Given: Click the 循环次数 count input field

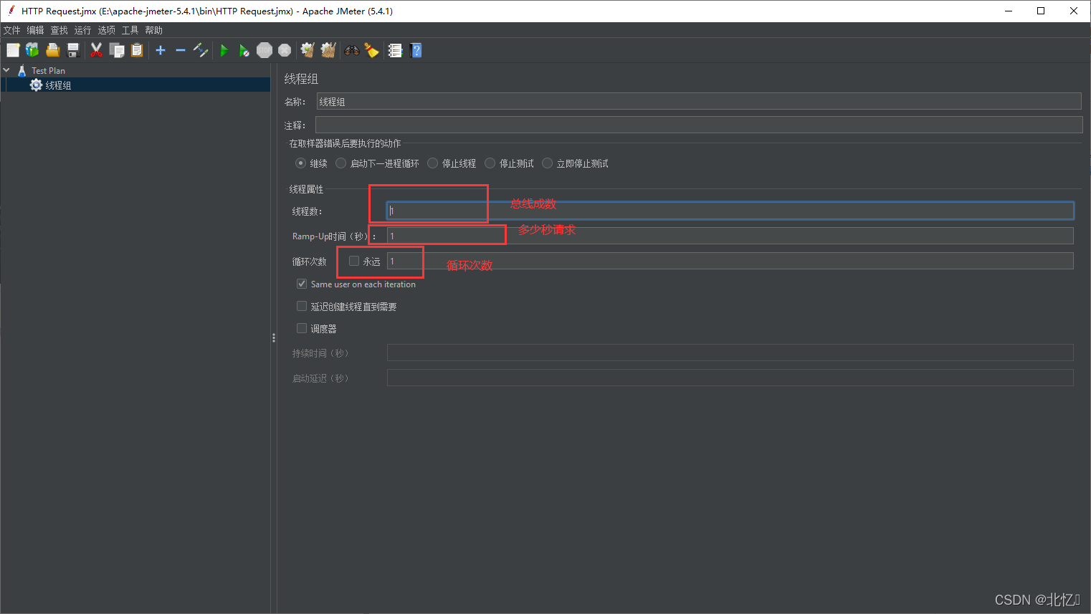Looking at the screenshot, I should (730, 261).
